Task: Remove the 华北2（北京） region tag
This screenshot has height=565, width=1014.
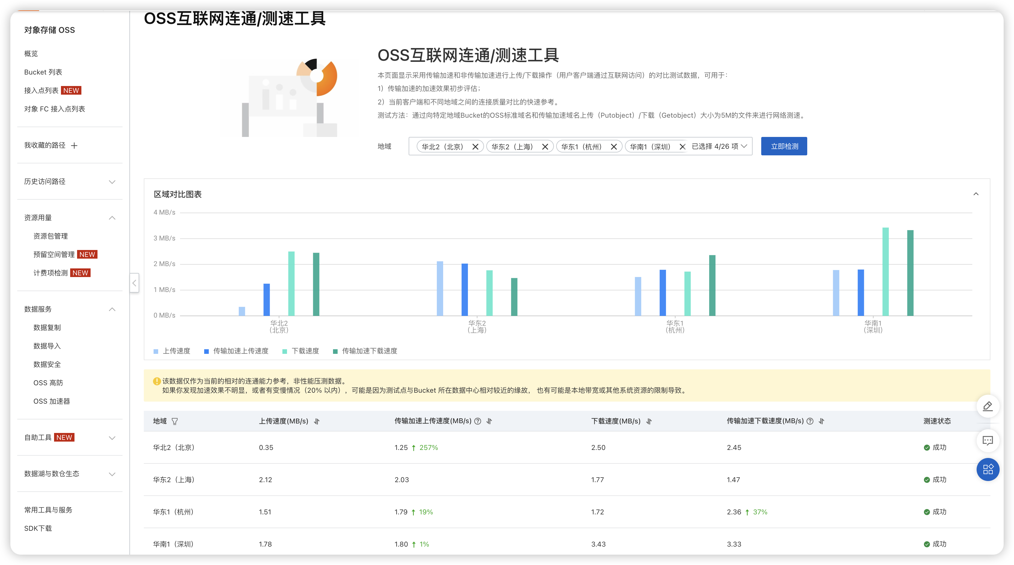Action: pyautogui.click(x=475, y=146)
